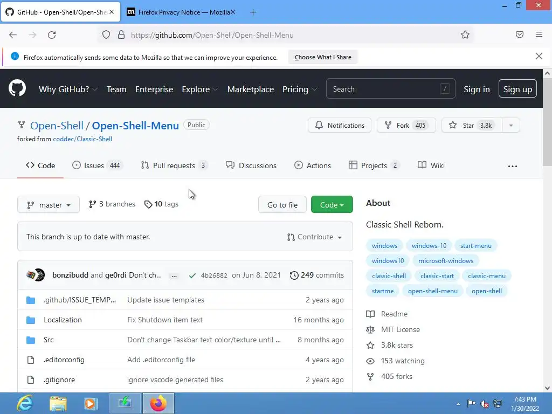Click the Go to file button
This screenshot has height=414, width=552.
[x=282, y=204]
